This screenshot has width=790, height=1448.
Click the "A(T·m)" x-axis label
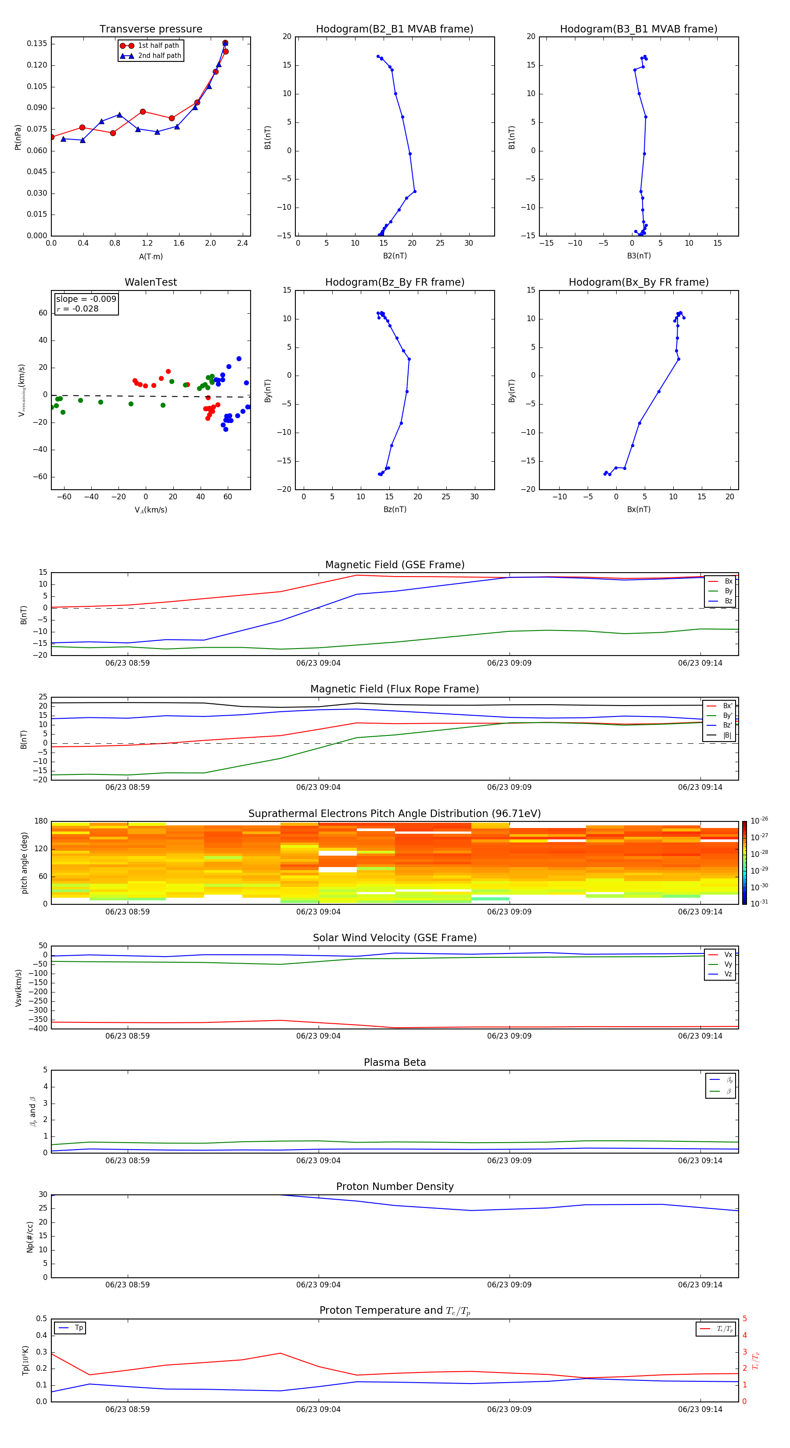coord(151,257)
